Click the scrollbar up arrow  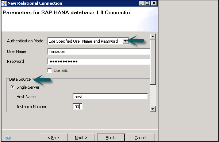point(153,37)
